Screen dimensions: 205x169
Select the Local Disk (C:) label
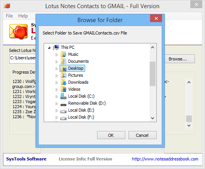[x=81, y=96]
